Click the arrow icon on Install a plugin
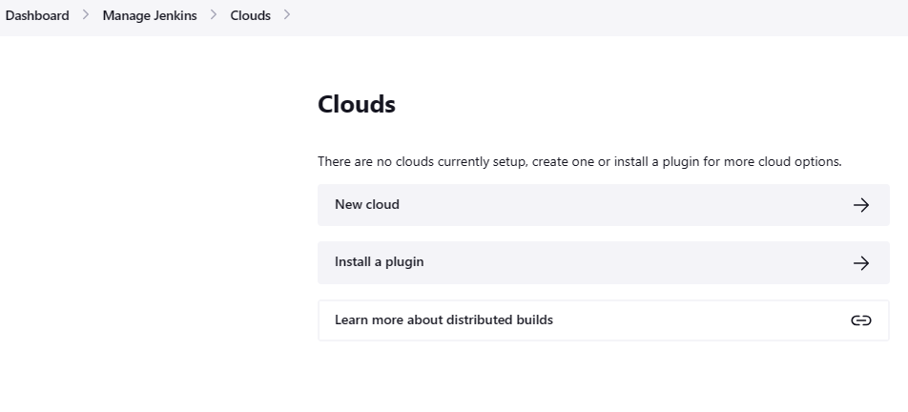 pos(861,263)
